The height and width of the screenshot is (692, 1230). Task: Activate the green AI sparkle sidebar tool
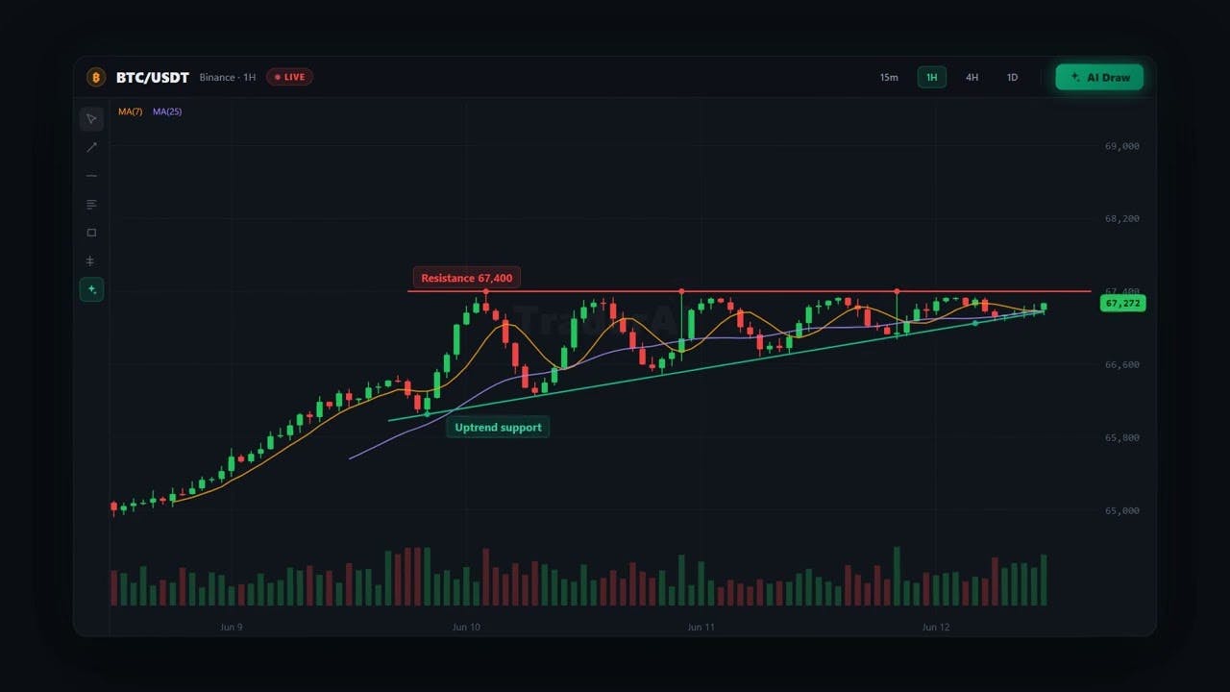(x=91, y=289)
